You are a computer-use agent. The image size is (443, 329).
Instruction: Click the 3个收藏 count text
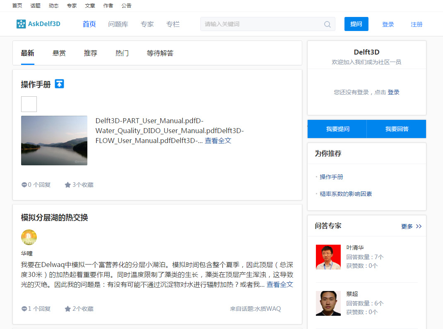pos(83,185)
